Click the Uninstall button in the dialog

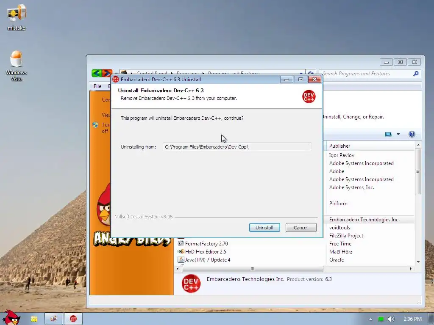pos(264,227)
